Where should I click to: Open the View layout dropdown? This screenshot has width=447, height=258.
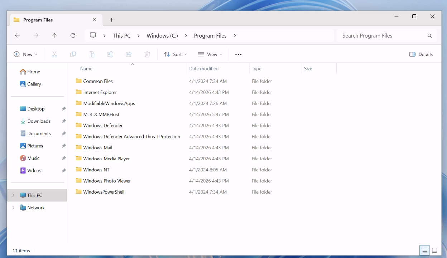[x=210, y=54]
